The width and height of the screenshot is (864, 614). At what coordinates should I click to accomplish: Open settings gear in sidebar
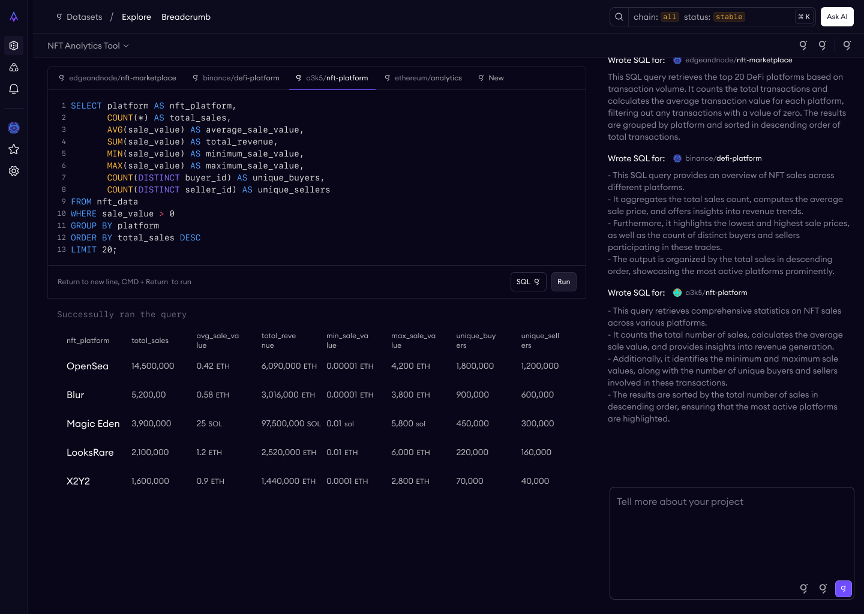coord(14,171)
